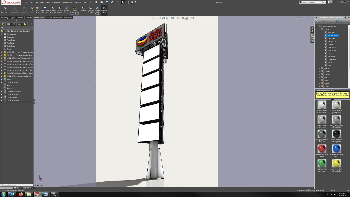The width and height of the screenshot is (350, 197).
Task: Start Integrated Preview rendering
Action: (x=45, y=10)
